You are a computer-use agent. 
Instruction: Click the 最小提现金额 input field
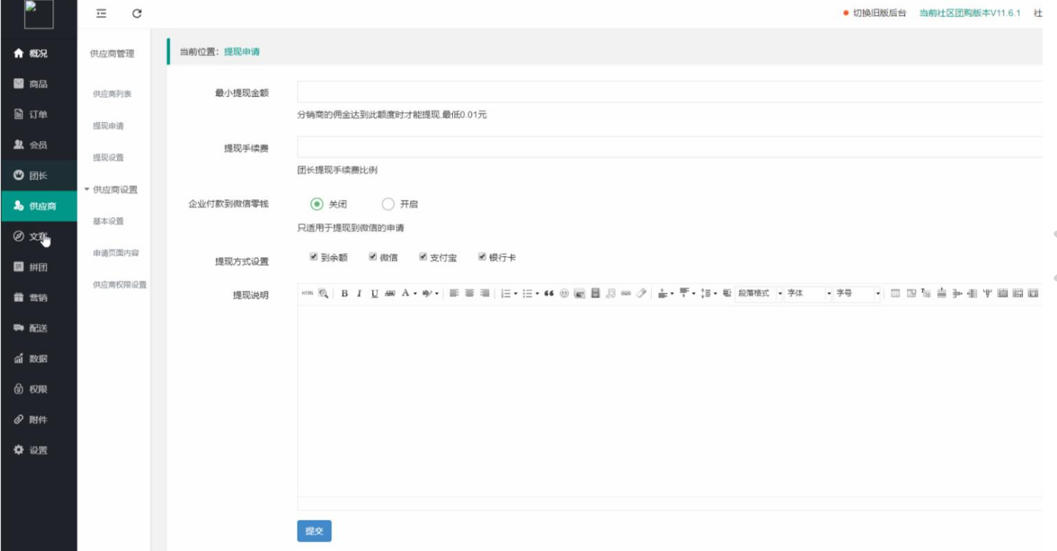tap(669, 92)
